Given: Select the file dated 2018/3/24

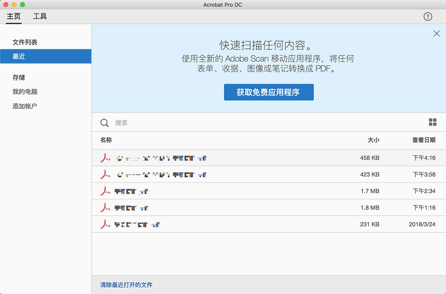Looking at the screenshot, I should pyautogui.click(x=269, y=224).
